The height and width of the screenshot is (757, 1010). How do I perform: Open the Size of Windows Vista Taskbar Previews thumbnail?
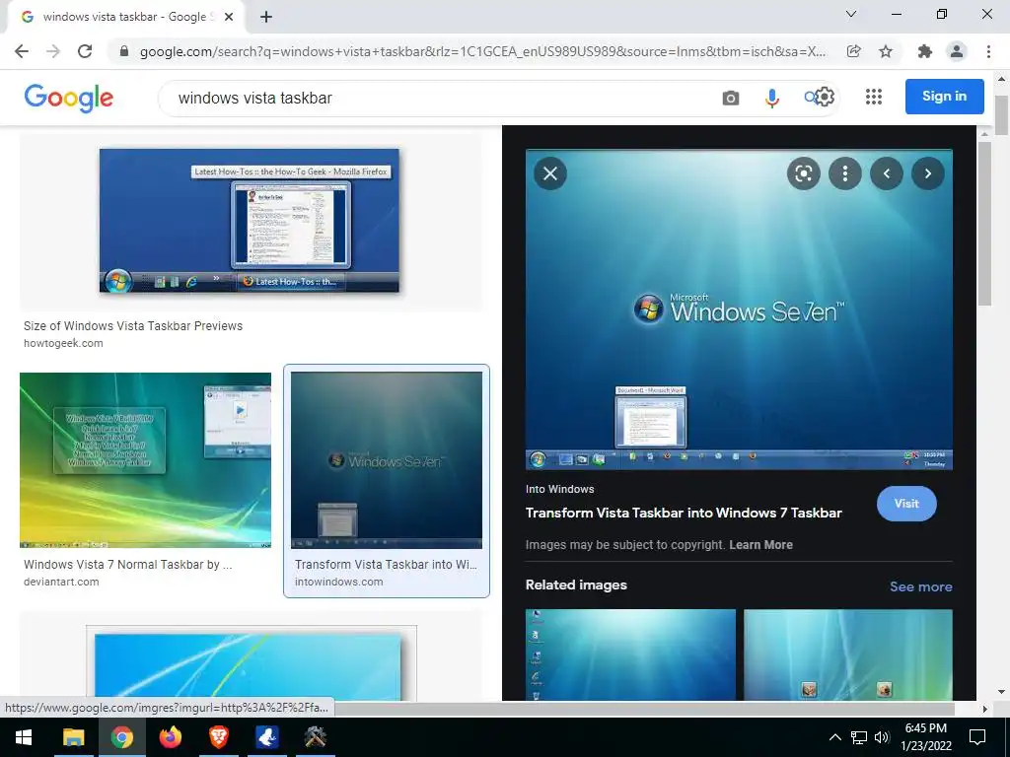250,221
